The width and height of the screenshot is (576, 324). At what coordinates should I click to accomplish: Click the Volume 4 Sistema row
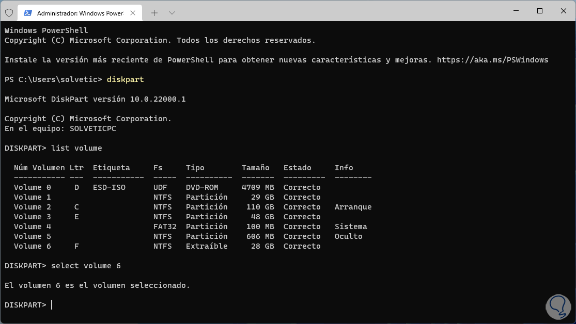(x=190, y=226)
